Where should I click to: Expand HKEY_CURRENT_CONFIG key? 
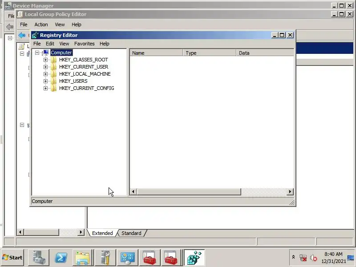click(45, 88)
